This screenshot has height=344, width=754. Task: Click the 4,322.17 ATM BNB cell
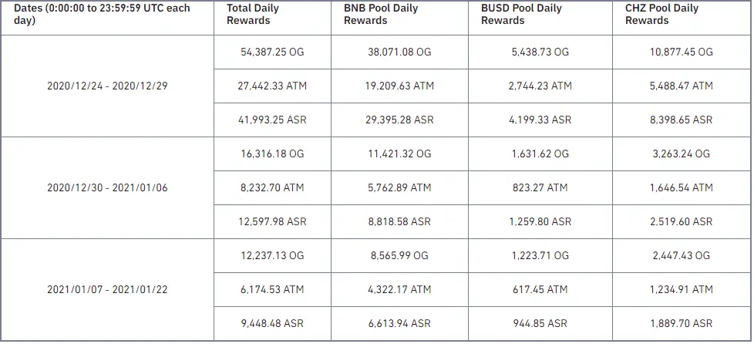(399, 290)
